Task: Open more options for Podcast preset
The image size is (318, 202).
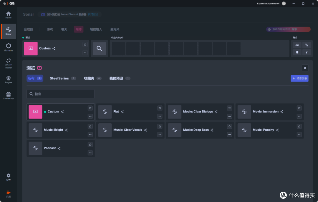Action: [x=90, y=153]
